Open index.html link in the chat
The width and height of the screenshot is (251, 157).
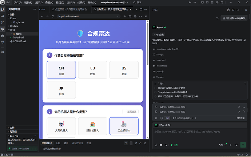pyautogui.click(x=161, y=60)
